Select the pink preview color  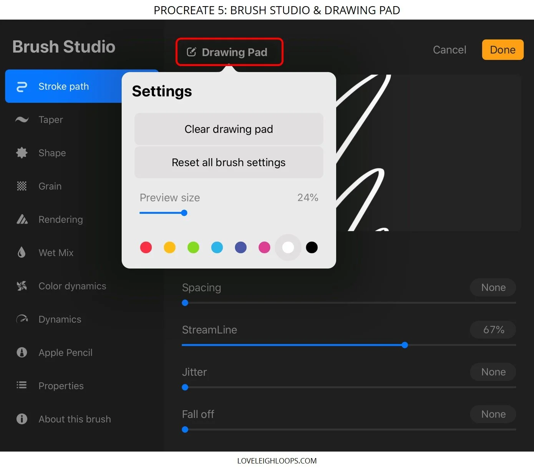click(x=264, y=247)
